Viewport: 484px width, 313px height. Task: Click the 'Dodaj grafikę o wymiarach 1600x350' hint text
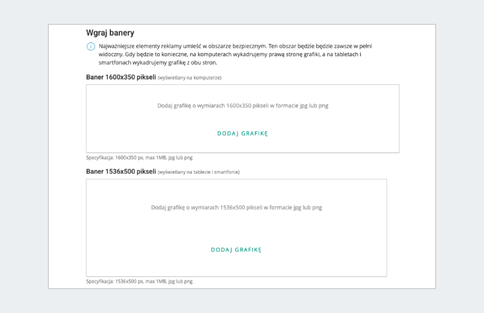click(243, 106)
